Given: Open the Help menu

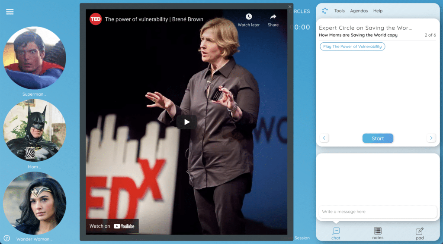Looking at the screenshot, I should (x=378, y=11).
